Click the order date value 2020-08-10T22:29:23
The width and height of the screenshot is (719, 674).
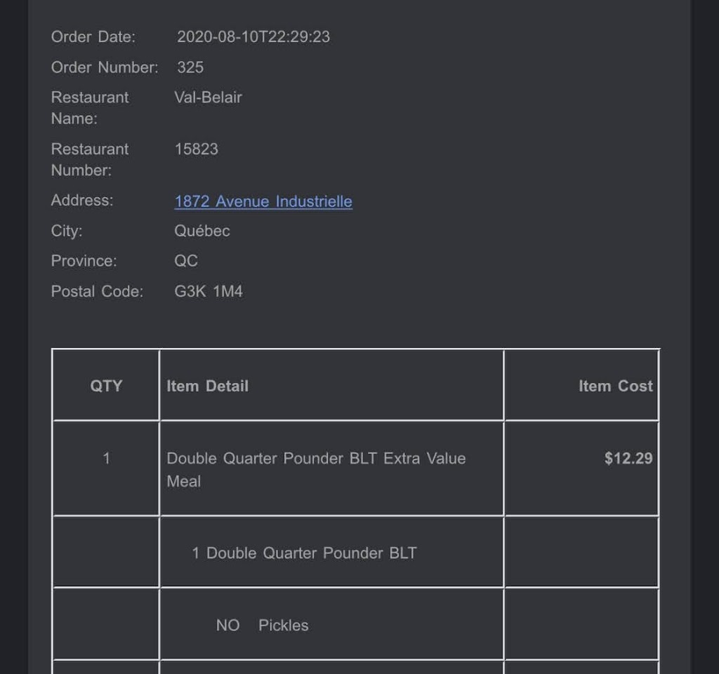pyautogui.click(x=253, y=36)
